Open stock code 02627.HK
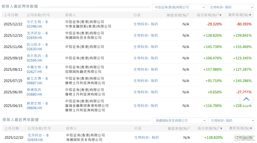Screen dimensions: 257x143 click(34, 71)
